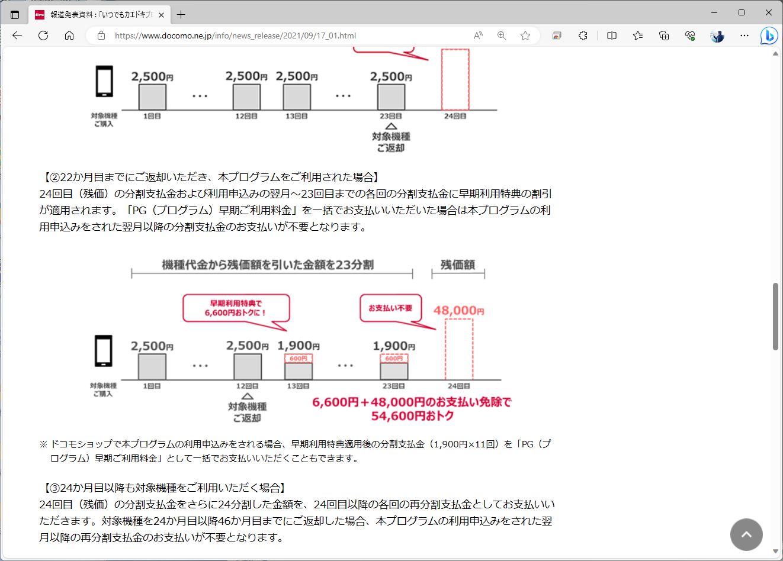
Task: Open the Favorites panel
Action: pyautogui.click(x=637, y=36)
